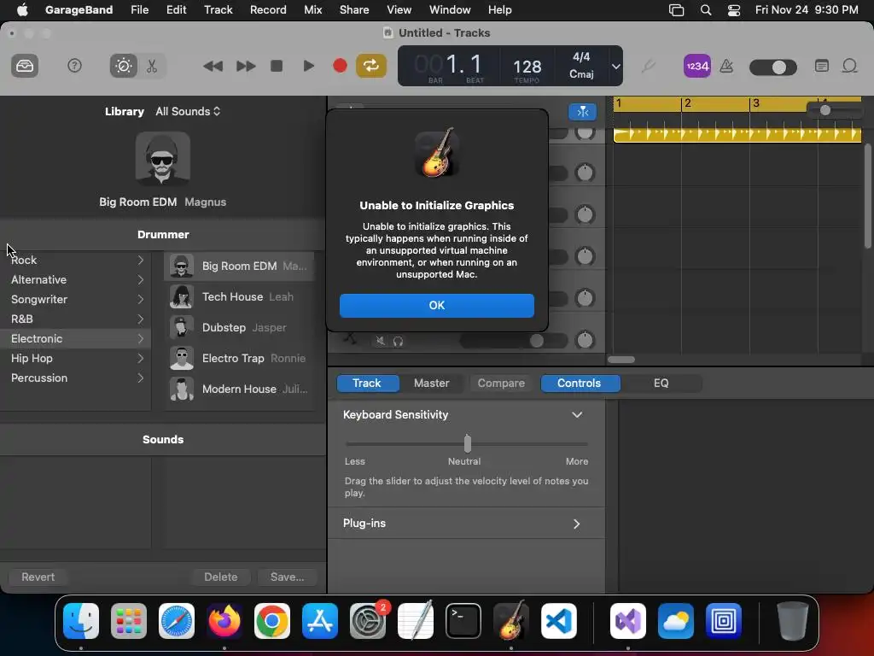Image resolution: width=874 pixels, height=656 pixels.
Task: Select Big Room EDM drummer row
Action: [239, 266]
